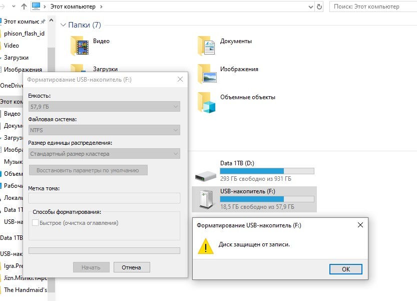Open the Изображения folder icon
The width and height of the screenshot is (417, 301).
(206, 73)
